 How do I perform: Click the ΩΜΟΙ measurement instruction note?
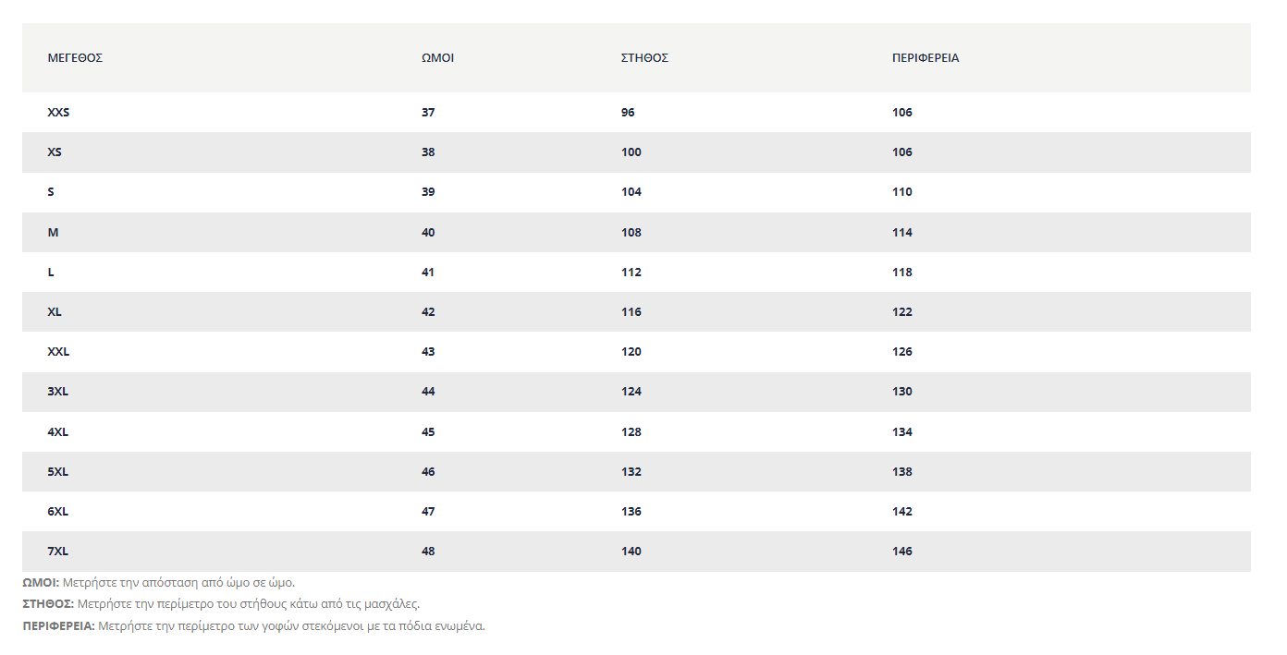[x=159, y=583]
